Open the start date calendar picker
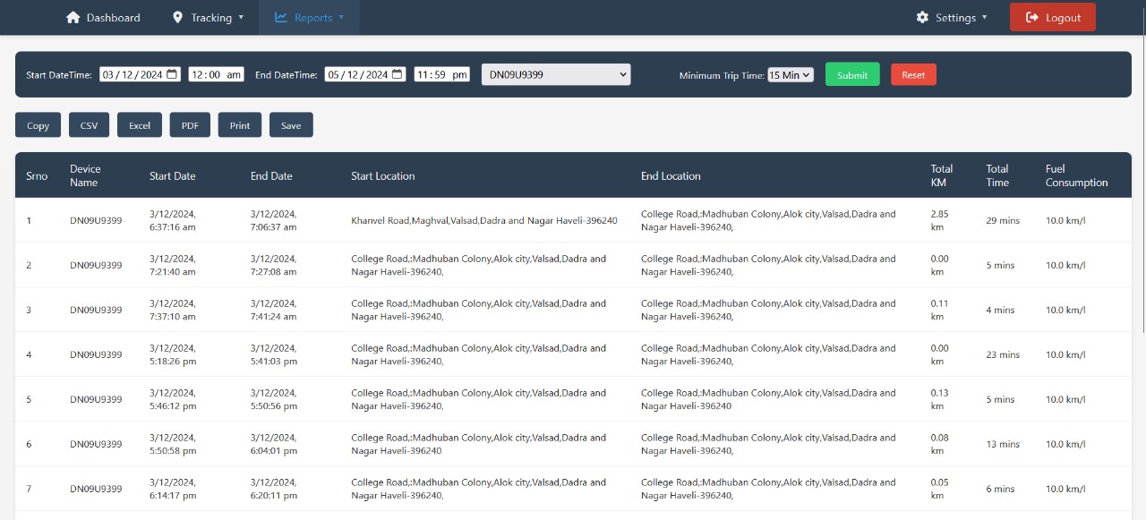 [171, 74]
